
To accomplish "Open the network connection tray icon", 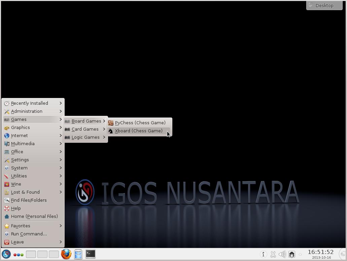I will coord(291,255).
